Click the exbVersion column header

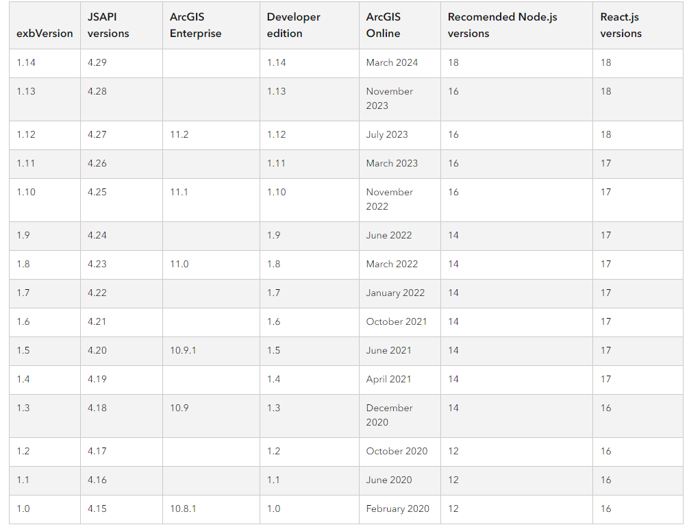[x=45, y=34]
